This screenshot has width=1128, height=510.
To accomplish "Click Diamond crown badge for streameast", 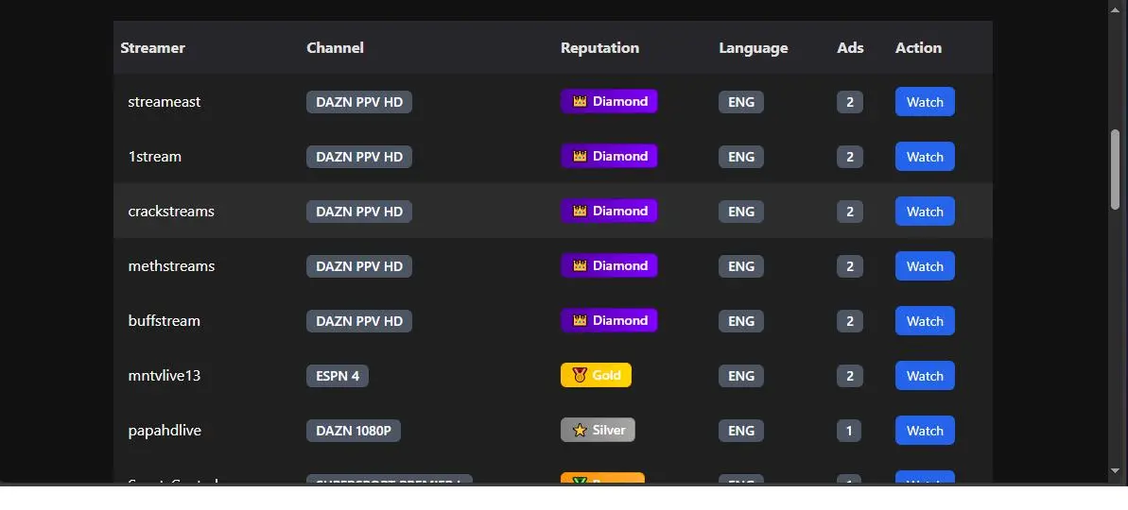I will (609, 101).
